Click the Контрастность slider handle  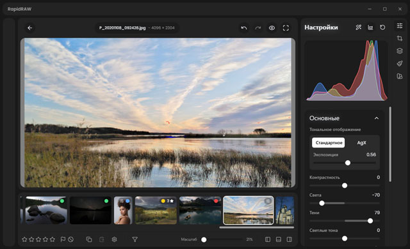[x=345, y=185]
